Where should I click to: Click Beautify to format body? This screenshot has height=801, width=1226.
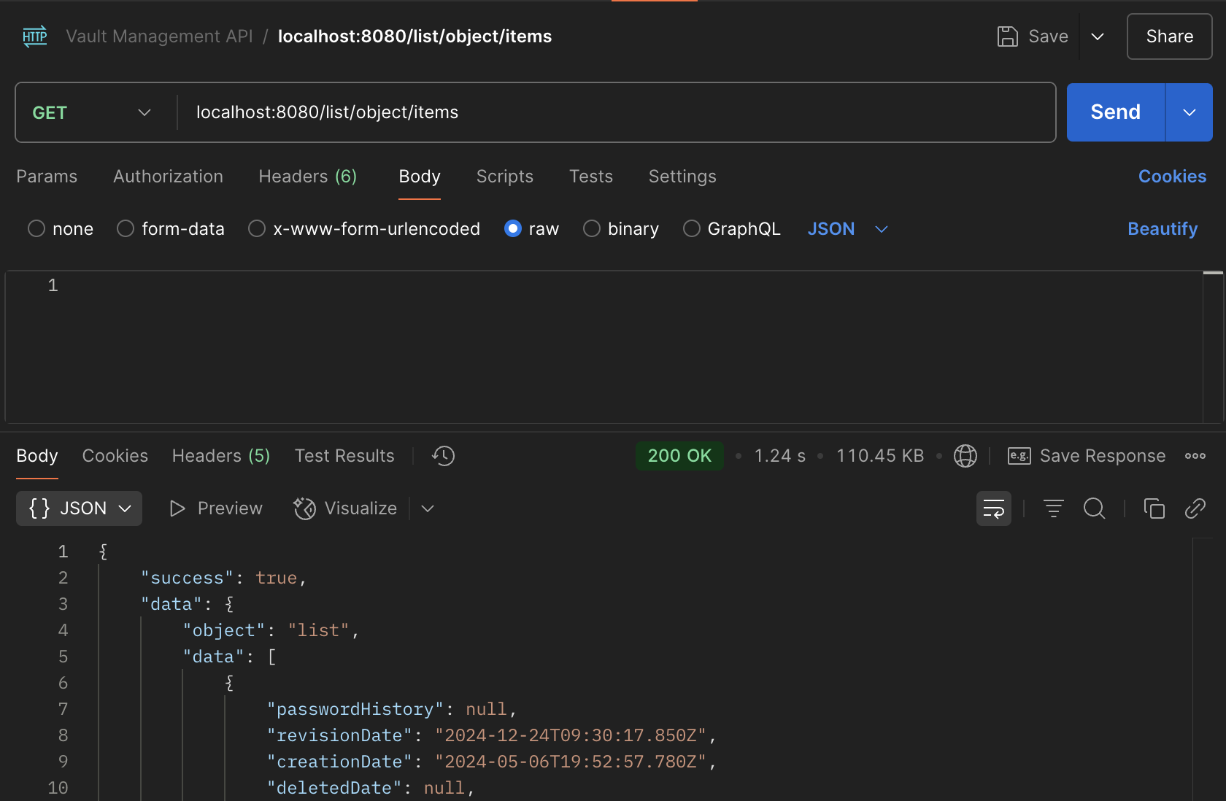click(x=1163, y=229)
